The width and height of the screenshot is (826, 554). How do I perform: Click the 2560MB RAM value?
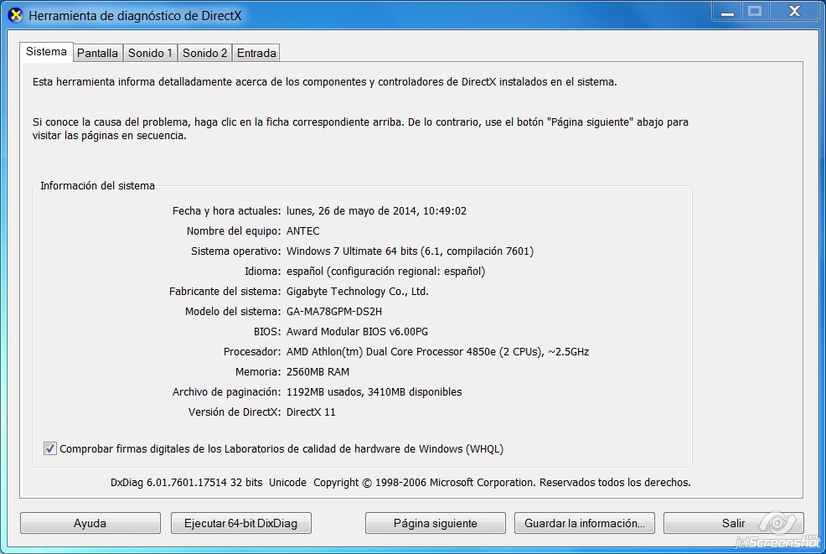(317, 371)
